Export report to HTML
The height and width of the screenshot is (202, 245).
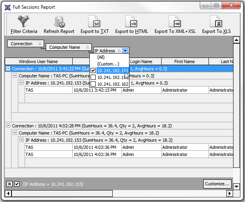coord(131,22)
